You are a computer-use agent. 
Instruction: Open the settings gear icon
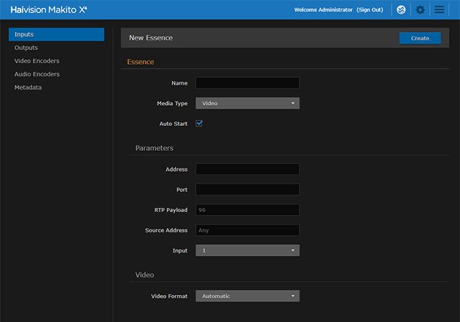pos(420,10)
